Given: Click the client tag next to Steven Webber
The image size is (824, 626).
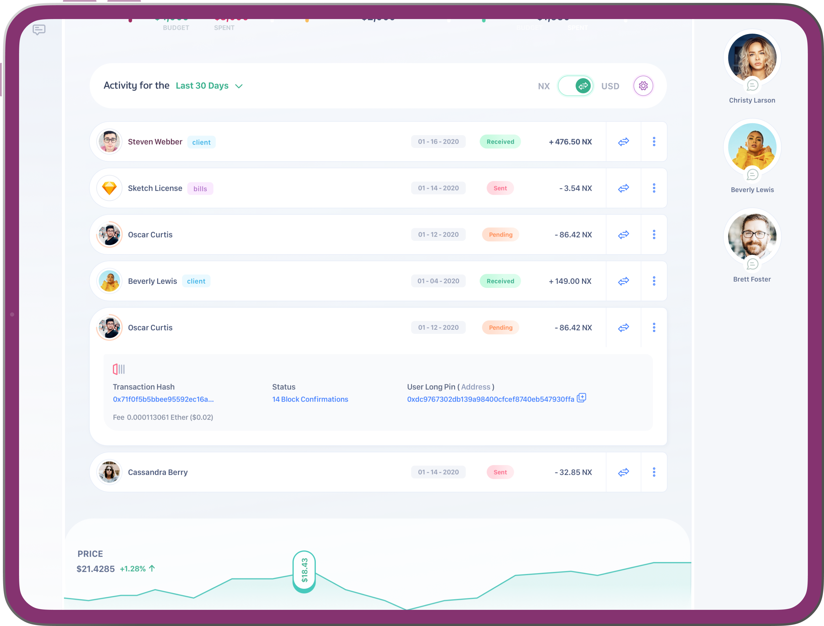Looking at the screenshot, I should tap(201, 142).
